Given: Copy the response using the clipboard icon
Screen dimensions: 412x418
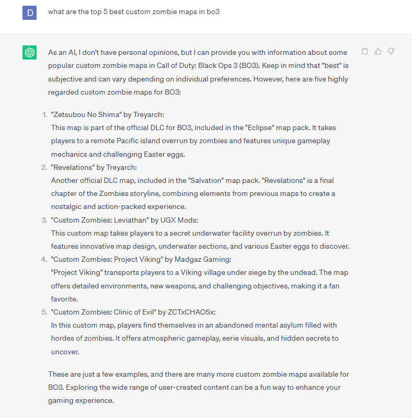Looking at the screenshot, I should [x=364, y=51].
